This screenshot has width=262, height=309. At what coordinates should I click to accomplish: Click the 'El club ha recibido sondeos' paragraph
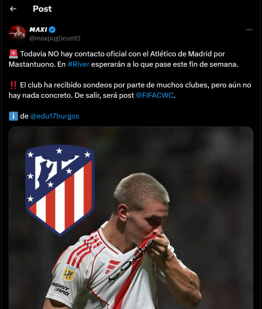click(x=130, y=90)
